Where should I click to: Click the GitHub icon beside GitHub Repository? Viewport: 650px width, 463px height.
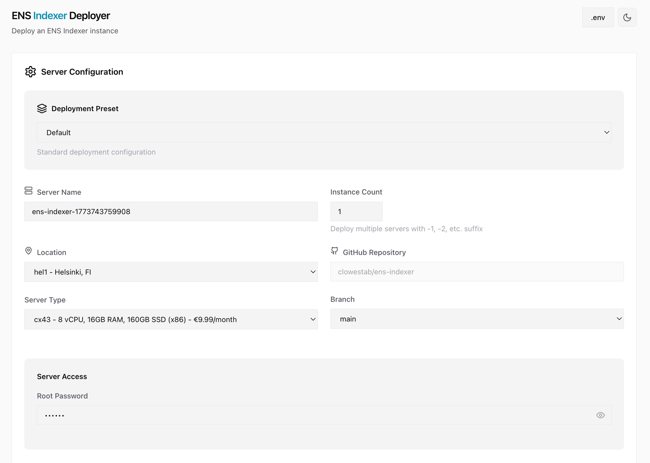click(x=334, y=251)
